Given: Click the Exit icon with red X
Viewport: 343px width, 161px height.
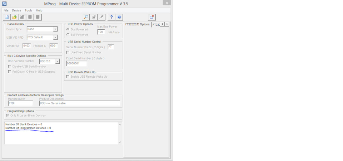Looking at the screenshot, I should coord(152,17).
